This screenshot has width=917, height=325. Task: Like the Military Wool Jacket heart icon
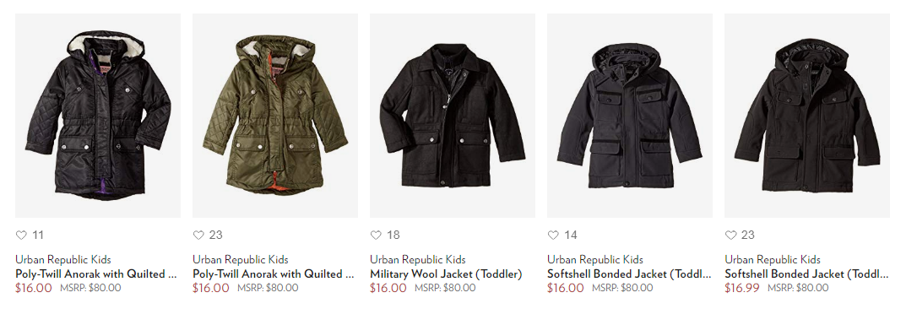[376, 235]
